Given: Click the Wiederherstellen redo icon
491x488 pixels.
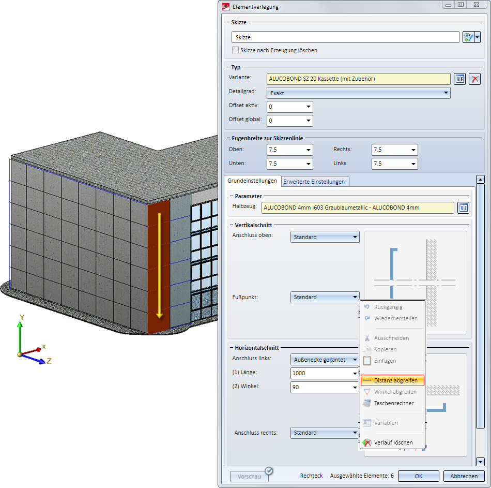Looking at the screenshot, I should coord(366,318).
